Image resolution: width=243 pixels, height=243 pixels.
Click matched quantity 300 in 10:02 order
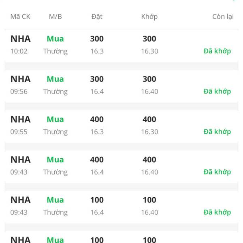click(149, 39)
